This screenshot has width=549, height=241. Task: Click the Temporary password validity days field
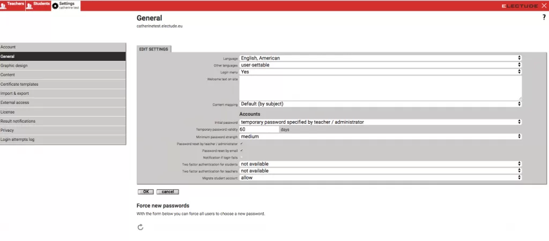coord(259,130)
